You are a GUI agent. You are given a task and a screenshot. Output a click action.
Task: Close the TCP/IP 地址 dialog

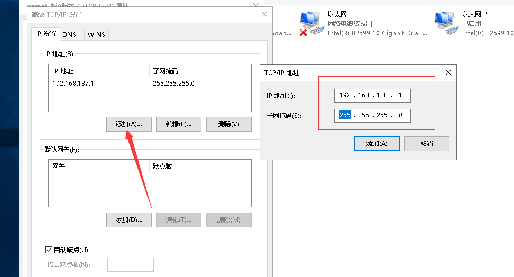pyautogui.click(x=448, y=72)
